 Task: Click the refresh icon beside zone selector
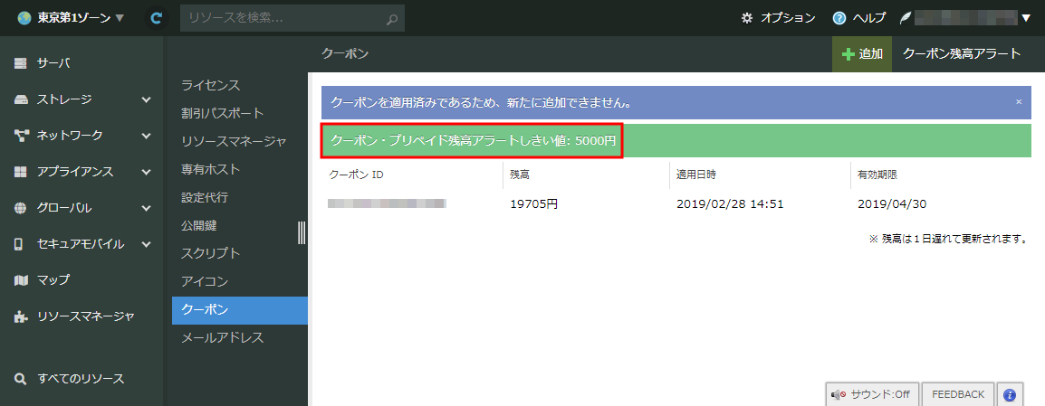(156, 18)
